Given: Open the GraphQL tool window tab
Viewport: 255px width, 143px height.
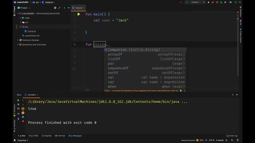Looking at the screenshot, I should (47, 136).
